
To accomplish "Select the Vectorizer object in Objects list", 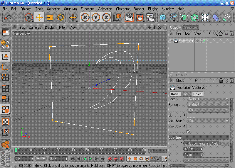I will tap(186, 41).
